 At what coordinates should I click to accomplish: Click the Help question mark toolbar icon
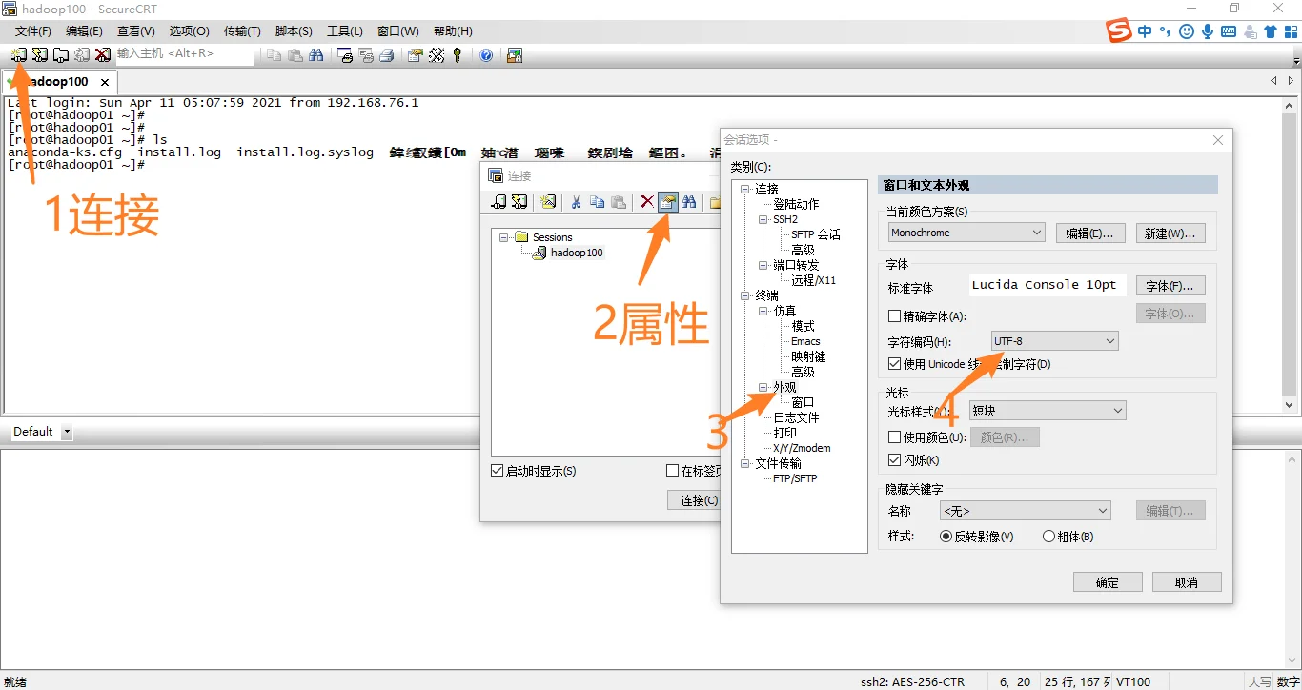tap(486, 54)
